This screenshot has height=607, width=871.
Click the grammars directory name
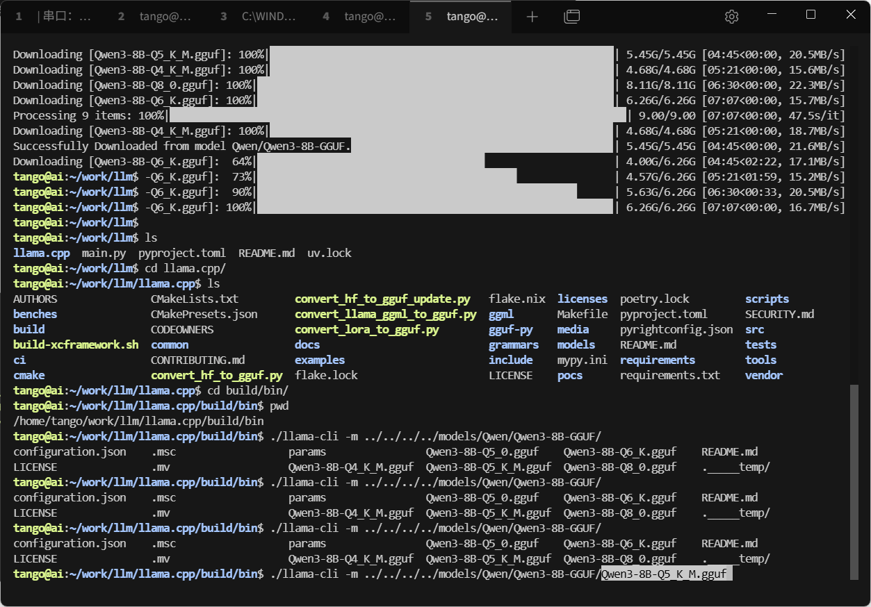[514, 344]
